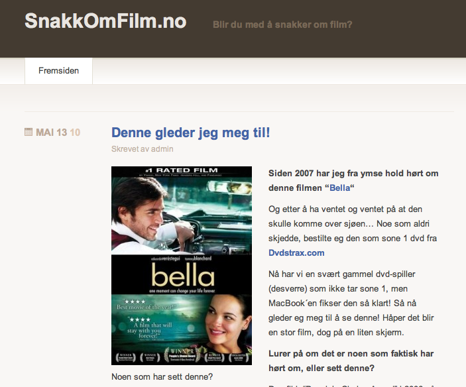
Task: Click the MAI 13 10 post date
Action: pos(58,132)
